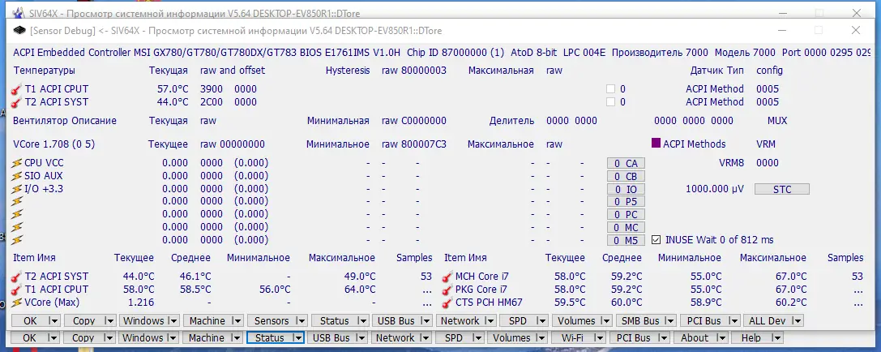Open the Wi-Fi dropdown arrow in main SIV64X window
This screenshot has width=881, height=352.
[598, 338]
